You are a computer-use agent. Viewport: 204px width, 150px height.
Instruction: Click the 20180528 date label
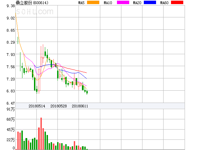(x=58, y=106)
